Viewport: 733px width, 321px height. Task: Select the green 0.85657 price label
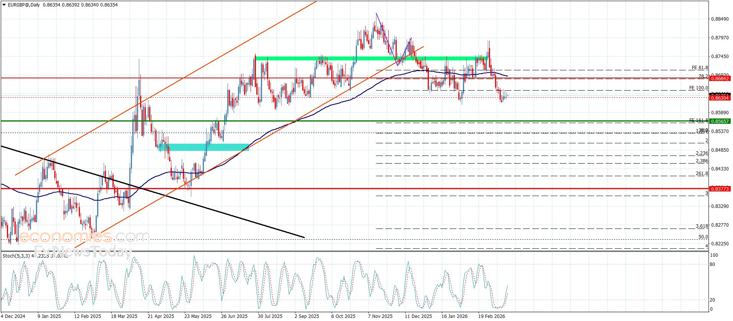click(x=720, y=121)
